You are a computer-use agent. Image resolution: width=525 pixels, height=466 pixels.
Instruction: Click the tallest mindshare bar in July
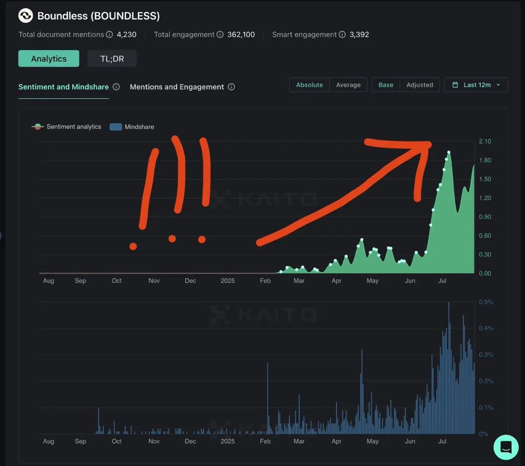pos(449,368)
